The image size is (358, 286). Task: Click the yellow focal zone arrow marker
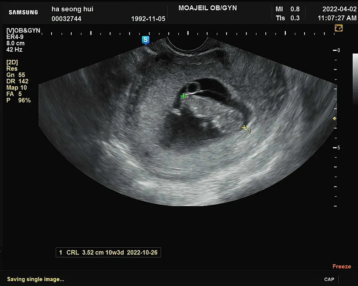[334, 119]
